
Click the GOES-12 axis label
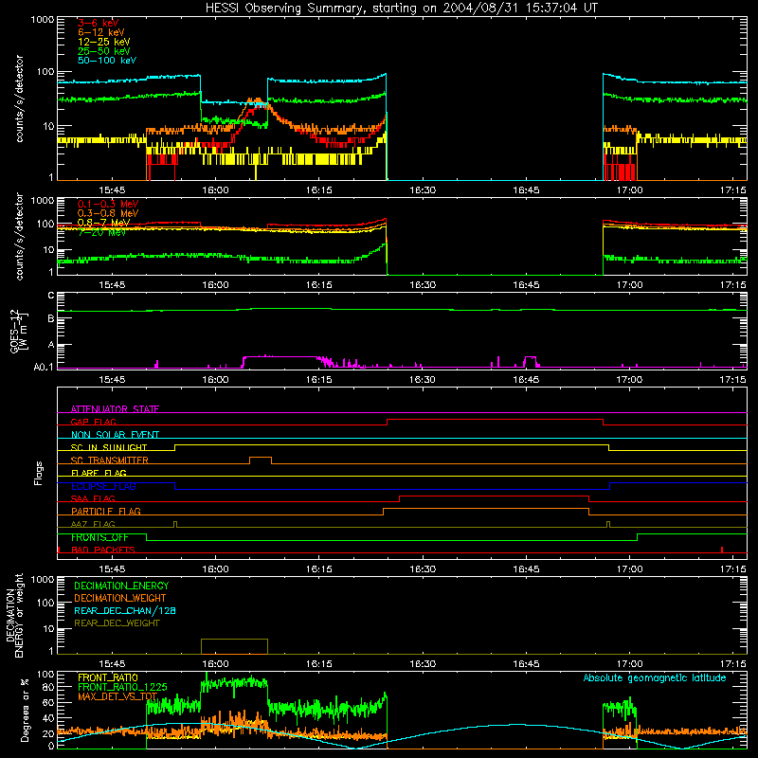click(x=18, y=332)
